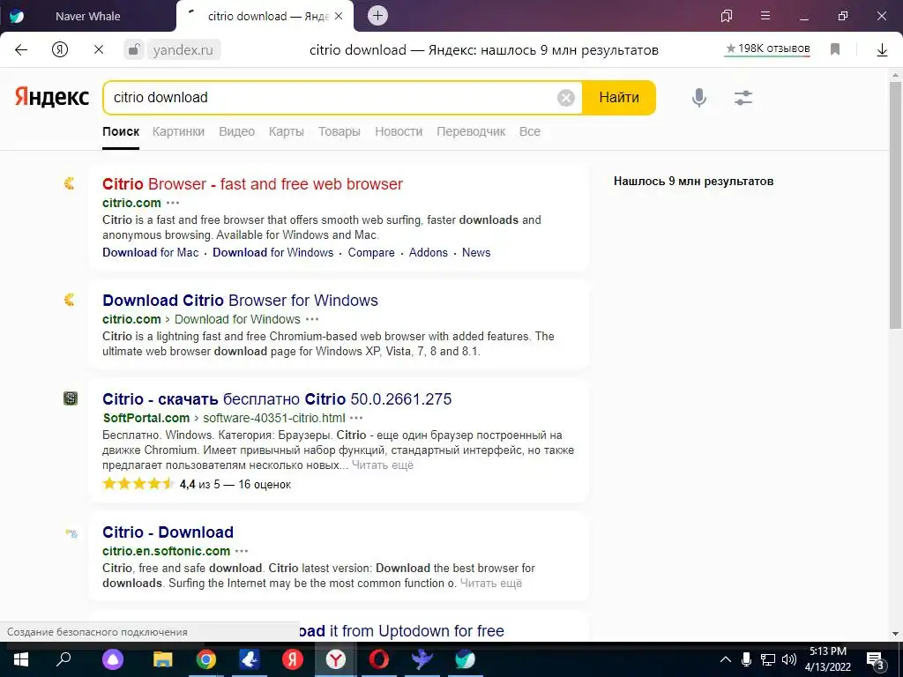Open Citrio - скачать бесплатно result

(277, 399)
